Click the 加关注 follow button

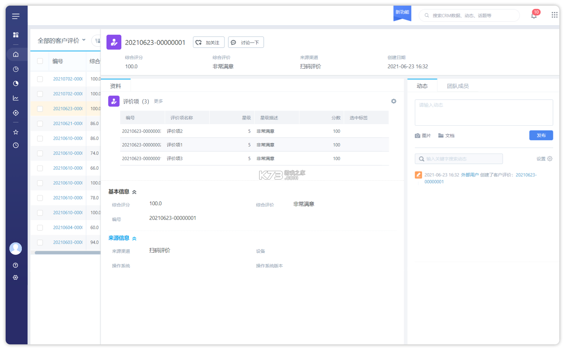coord(209,42)
